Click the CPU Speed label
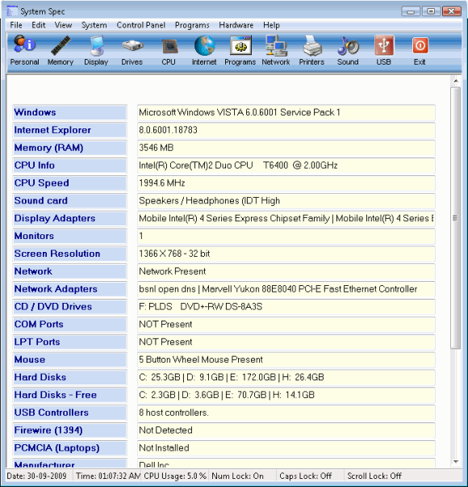468x487 pixels. [x=70, y=183]
